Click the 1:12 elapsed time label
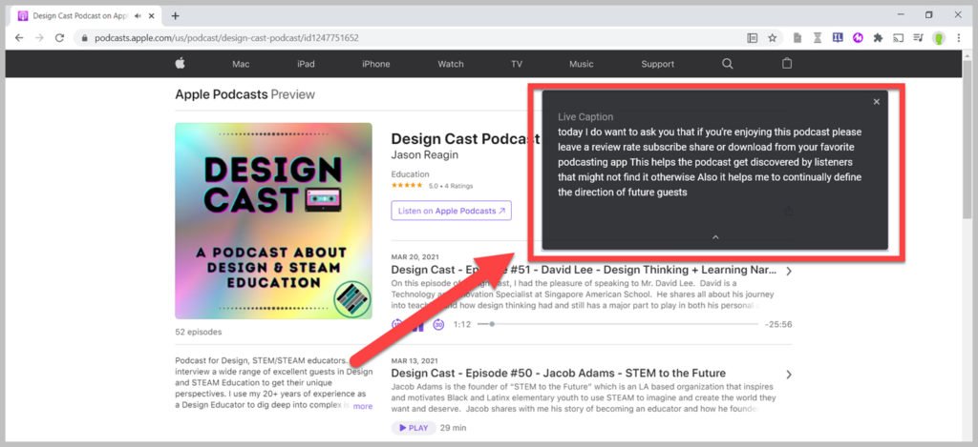 [x=462, y=324]
